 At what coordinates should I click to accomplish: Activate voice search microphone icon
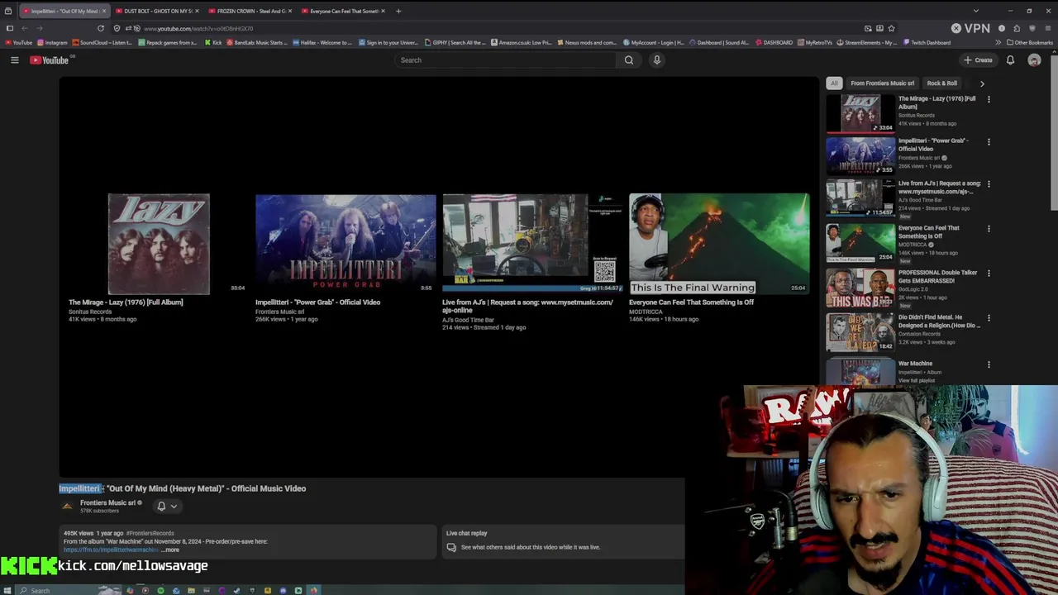[x=657, y=60]
